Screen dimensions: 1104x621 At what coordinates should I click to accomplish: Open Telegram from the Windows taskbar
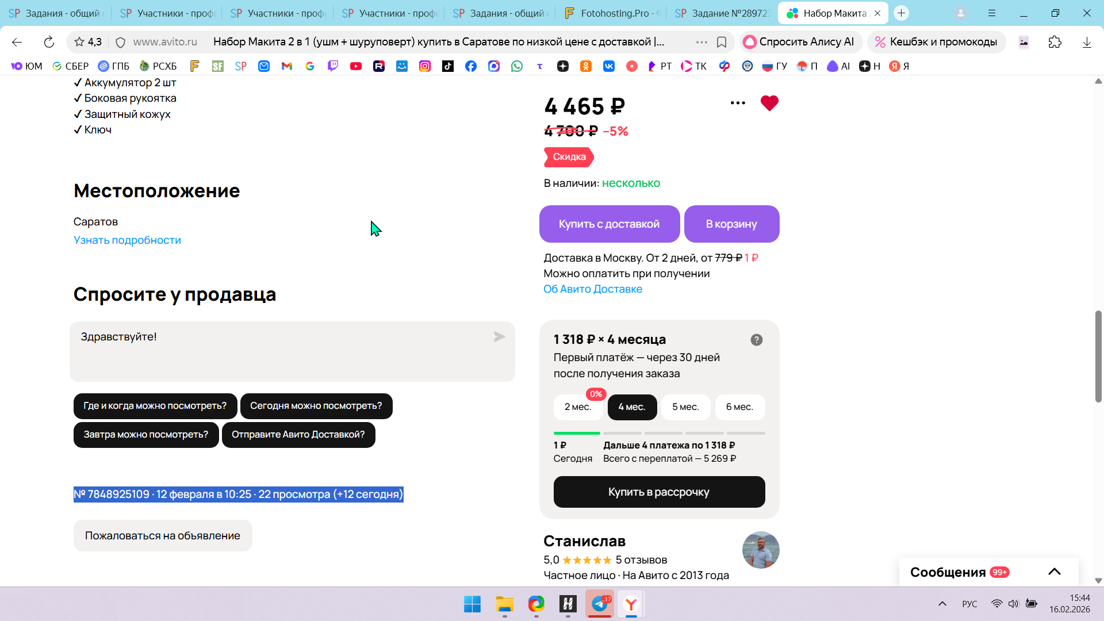click(600, 604)
